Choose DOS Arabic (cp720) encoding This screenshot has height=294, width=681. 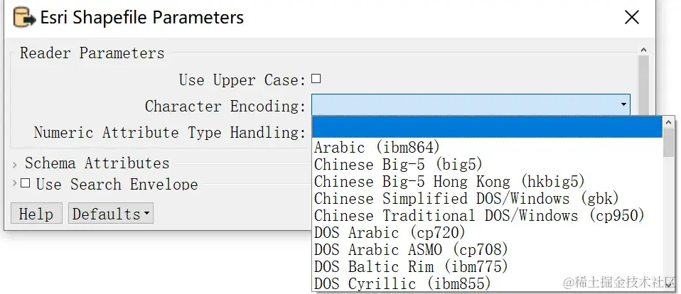point(390,233)
